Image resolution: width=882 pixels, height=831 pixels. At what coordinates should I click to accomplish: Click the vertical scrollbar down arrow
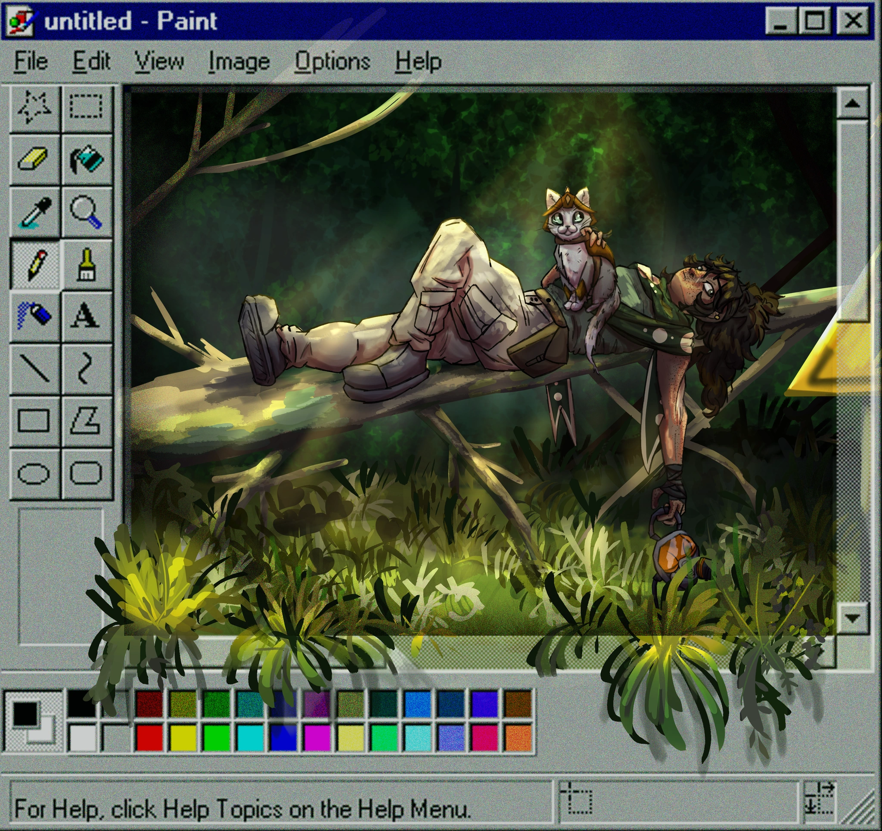click(852, 619)
